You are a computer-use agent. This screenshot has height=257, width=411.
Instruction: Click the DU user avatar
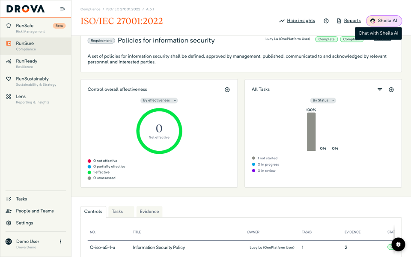tap(9, 242)
